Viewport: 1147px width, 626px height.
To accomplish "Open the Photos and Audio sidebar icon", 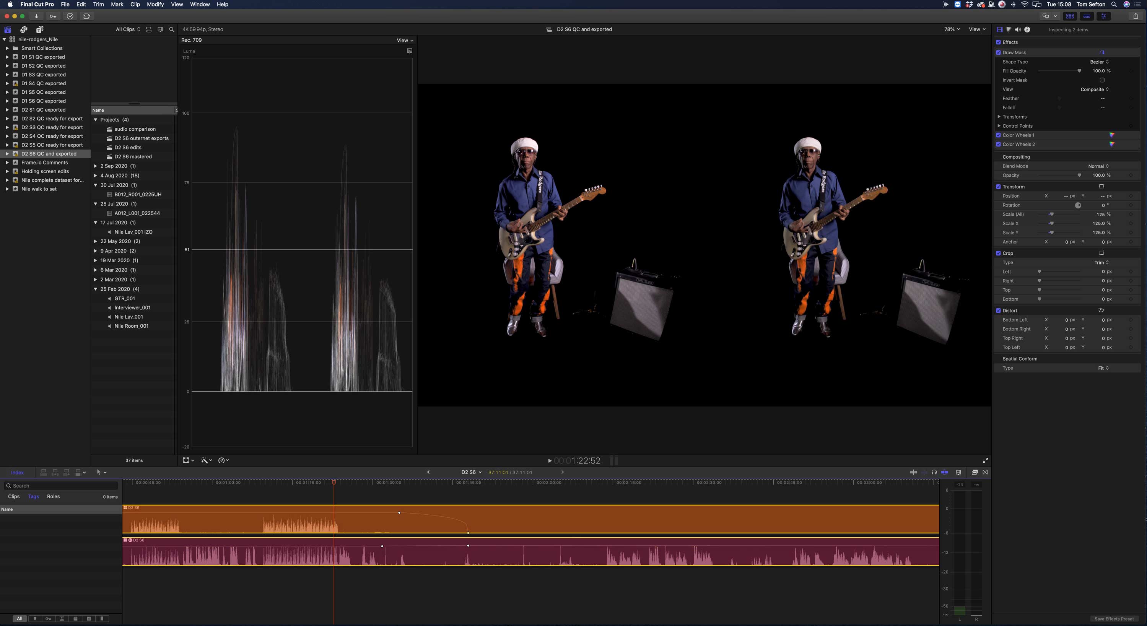I will (x=24, y=29).
